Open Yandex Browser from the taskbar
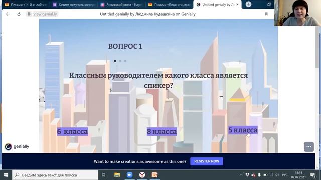The width and height of the screenshot is (321, 180). (142, 175)
